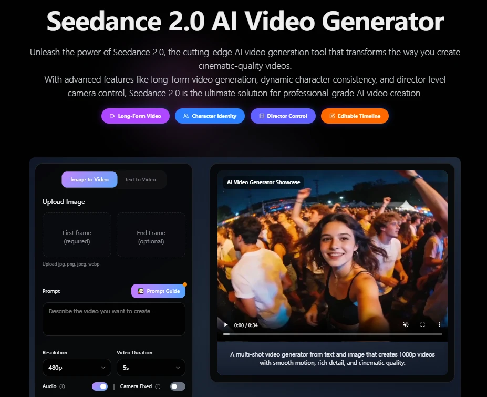Click the Audio info icon

coord(63,386)
